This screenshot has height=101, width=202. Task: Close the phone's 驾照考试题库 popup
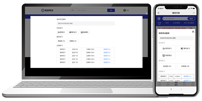coord(193,32)
